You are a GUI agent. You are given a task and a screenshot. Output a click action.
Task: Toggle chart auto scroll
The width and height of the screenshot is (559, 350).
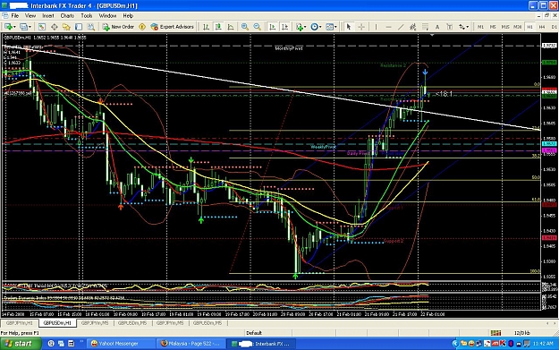click(273, 27)
